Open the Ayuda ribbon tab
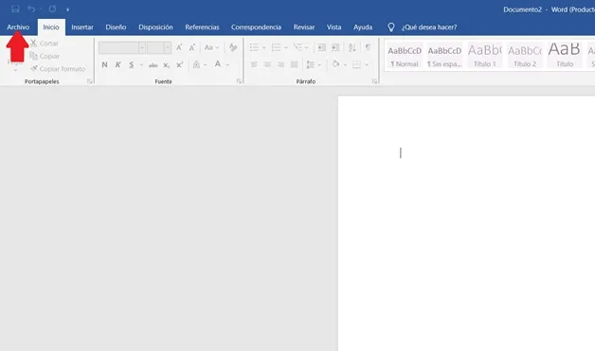Viewport: 595px width, 351px height. coord(363,27)
